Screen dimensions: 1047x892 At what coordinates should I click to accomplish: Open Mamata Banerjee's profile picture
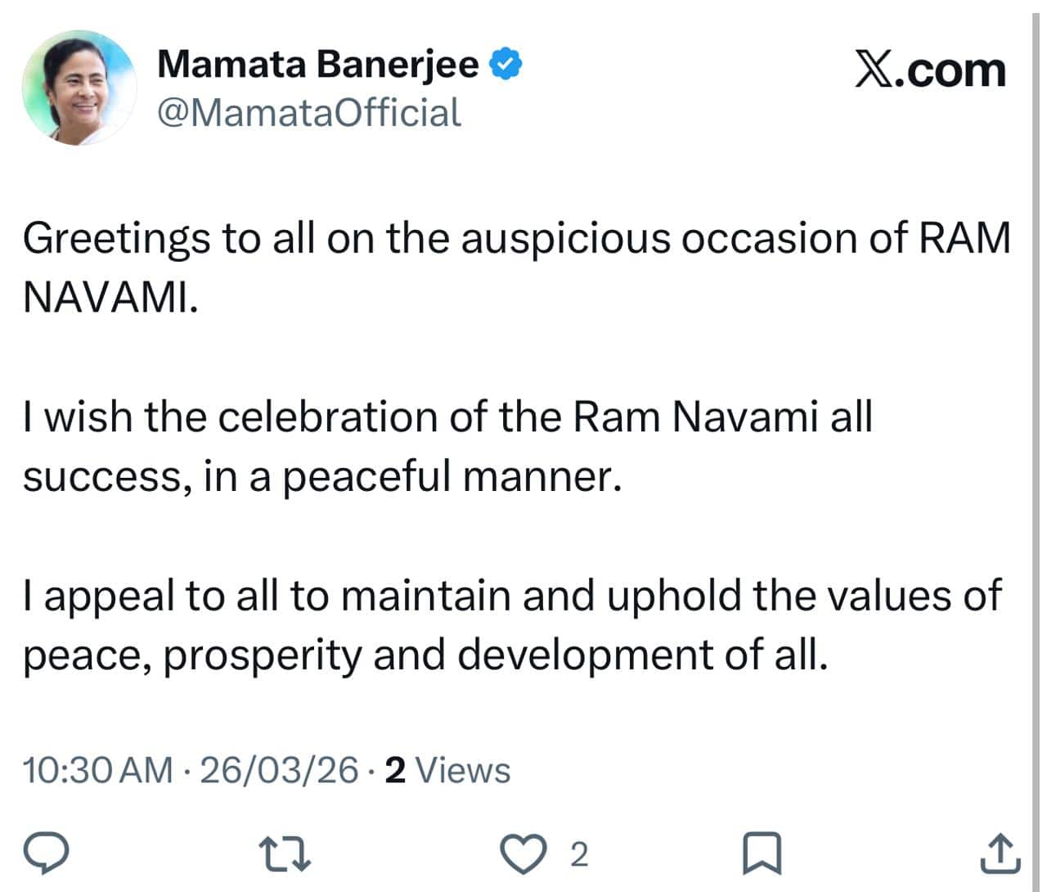(79, 89)
